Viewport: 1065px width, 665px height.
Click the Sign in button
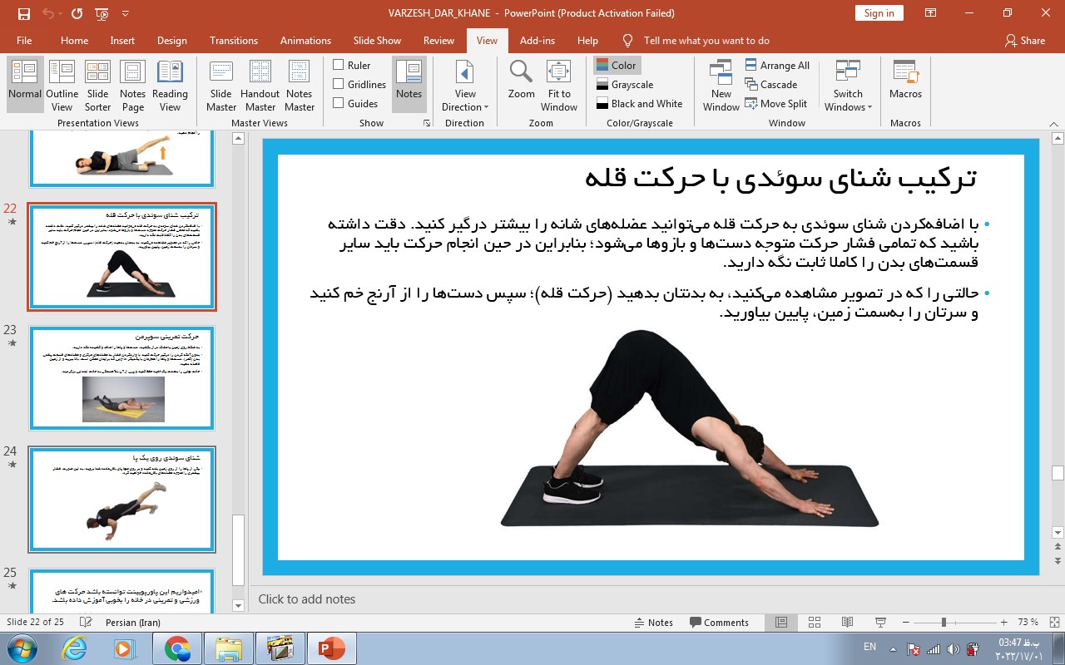coord(879,12)
